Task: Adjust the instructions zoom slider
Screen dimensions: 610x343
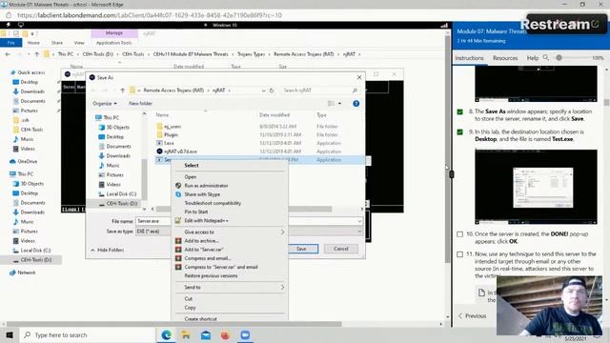Action: (x=559, y=57)
